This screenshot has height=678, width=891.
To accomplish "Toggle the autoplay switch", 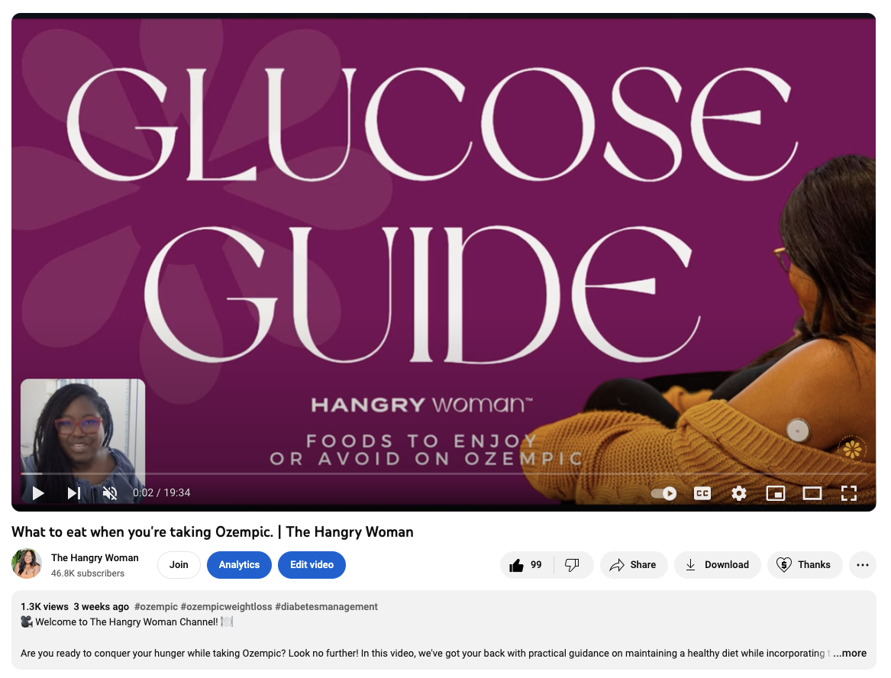I will (x=663, y=493).
